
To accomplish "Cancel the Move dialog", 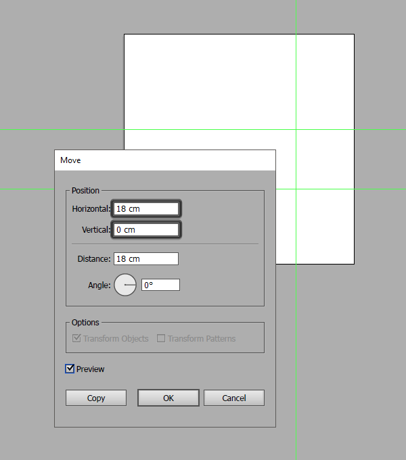I will 234,398.
